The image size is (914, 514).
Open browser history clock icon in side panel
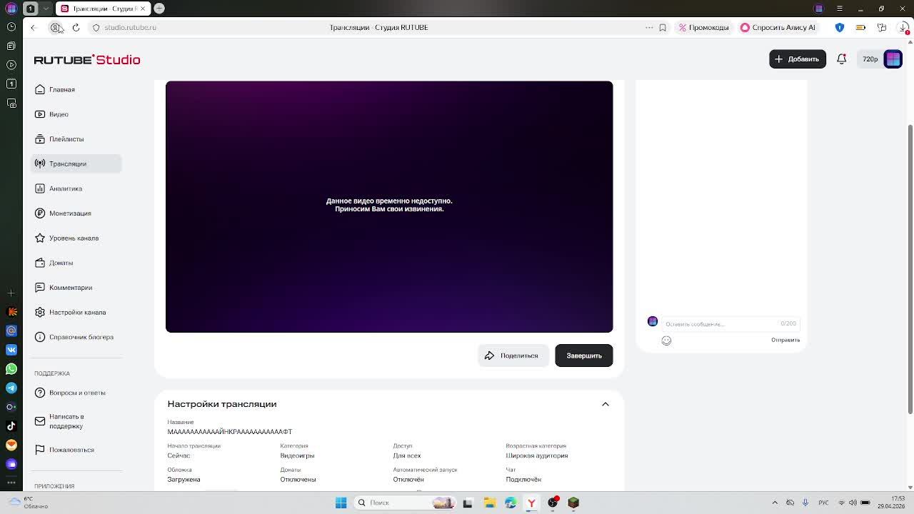pos(11,27)
